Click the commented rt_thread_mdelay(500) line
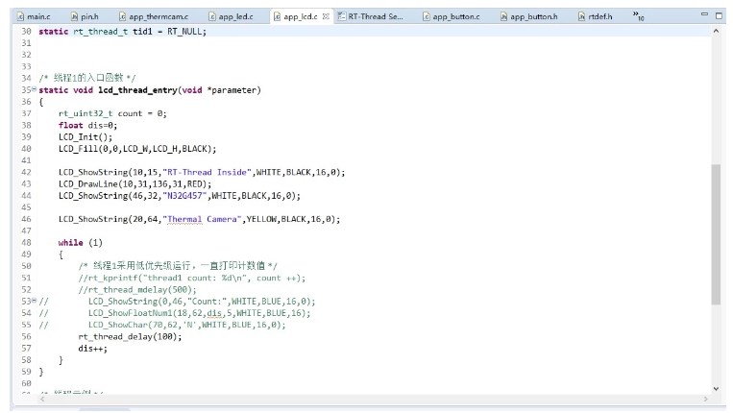Image resolution: width=733 pixels, height=413 pixels. (137, 290)
